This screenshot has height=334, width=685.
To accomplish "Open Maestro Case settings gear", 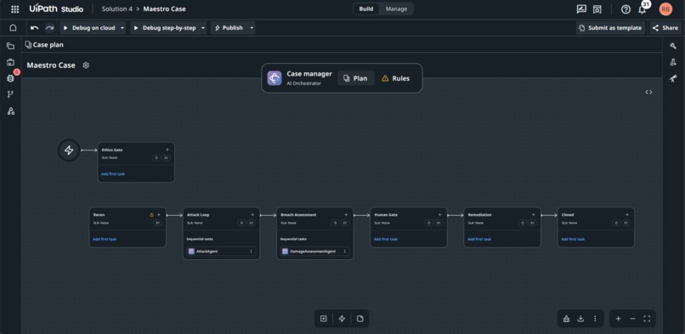I will point(86,65).
